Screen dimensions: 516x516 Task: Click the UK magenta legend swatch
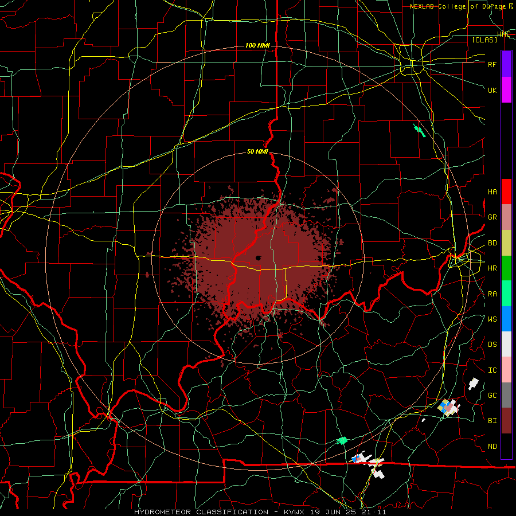506,90
